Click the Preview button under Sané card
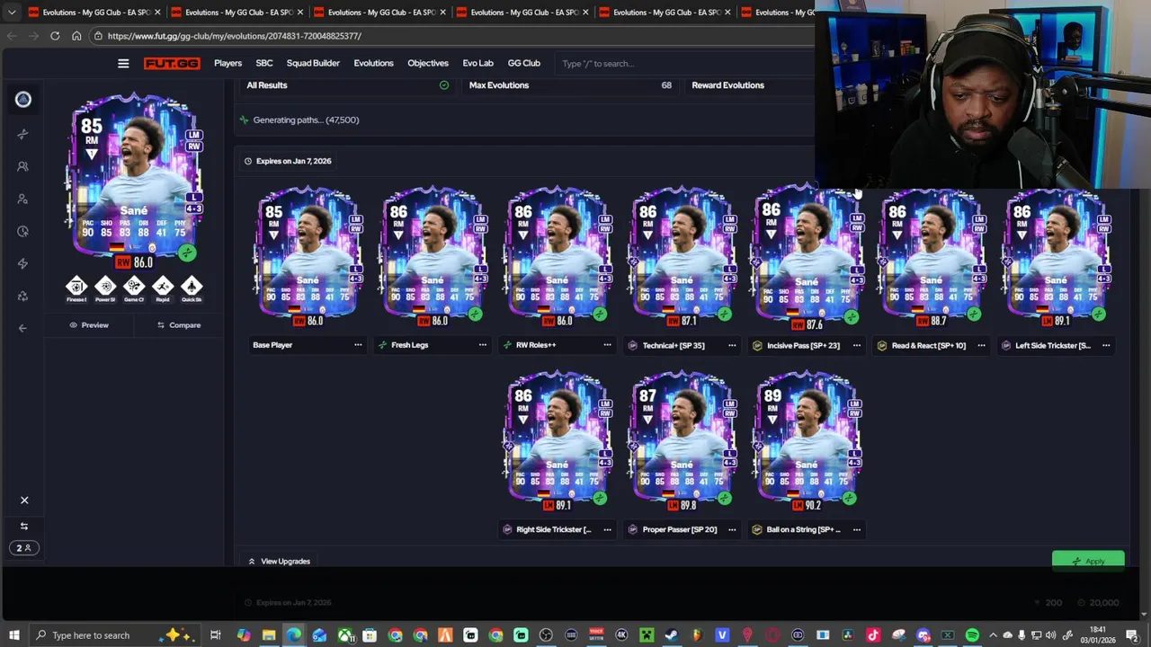1151x647 pixels. 89,325
